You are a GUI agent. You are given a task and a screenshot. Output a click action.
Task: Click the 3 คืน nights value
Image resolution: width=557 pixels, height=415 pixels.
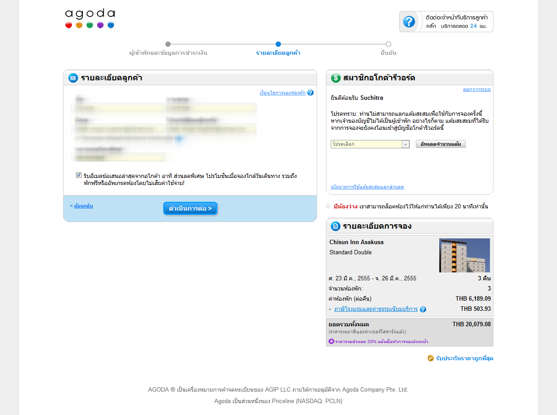[x=484, y=278]
